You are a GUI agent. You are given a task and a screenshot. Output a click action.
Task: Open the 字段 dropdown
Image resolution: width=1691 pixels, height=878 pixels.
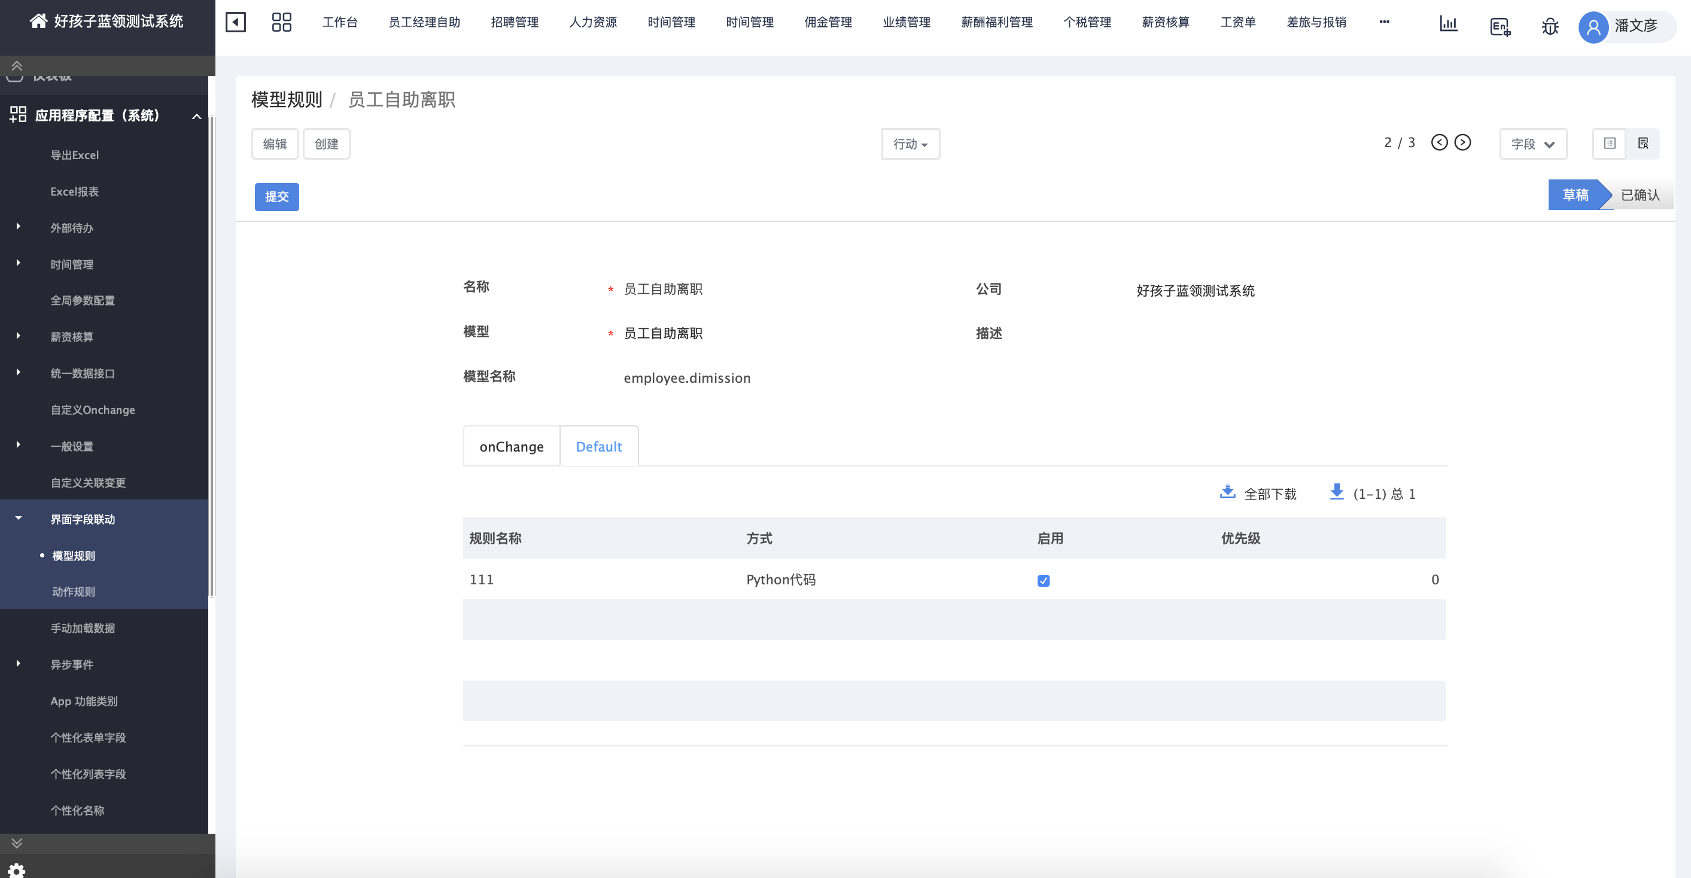pyautogui.click(x=1533, y=143)
